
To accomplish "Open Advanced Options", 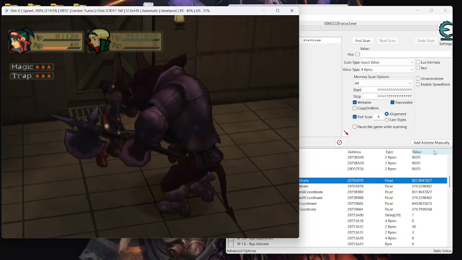I will pos(241,251).
